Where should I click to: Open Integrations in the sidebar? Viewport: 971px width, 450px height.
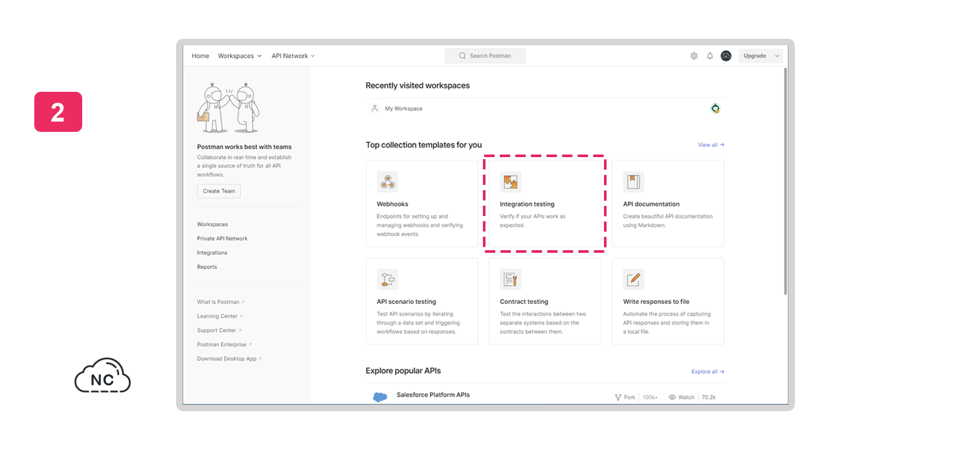point(212,253)
